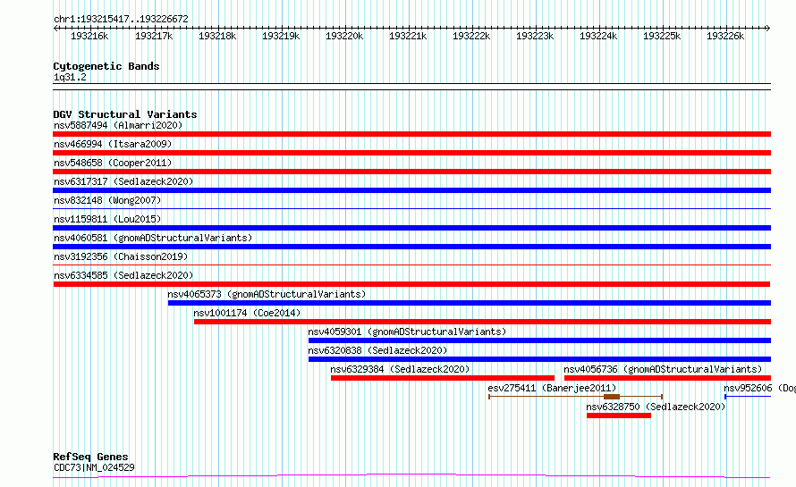Click the esv275411 (Banerjee2011) label
Image resolution: width=796 pixels, height=487 pixels.
552,388
